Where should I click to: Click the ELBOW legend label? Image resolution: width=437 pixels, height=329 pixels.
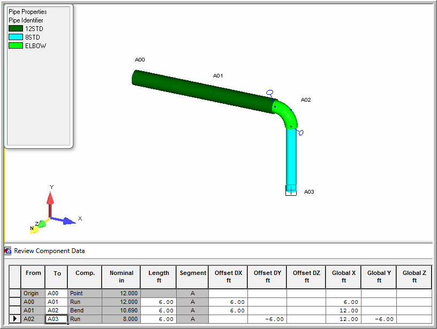coord(36,46)
